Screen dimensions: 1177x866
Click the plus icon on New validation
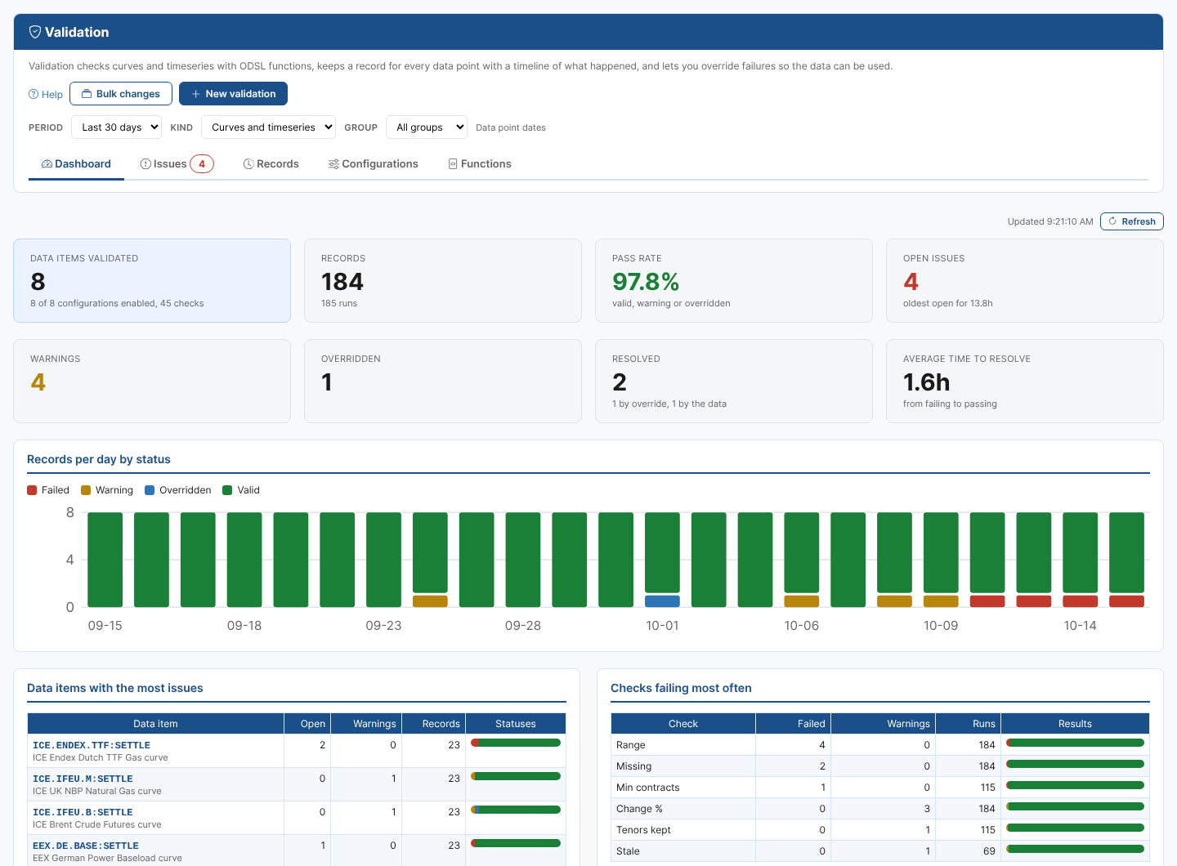196,94
